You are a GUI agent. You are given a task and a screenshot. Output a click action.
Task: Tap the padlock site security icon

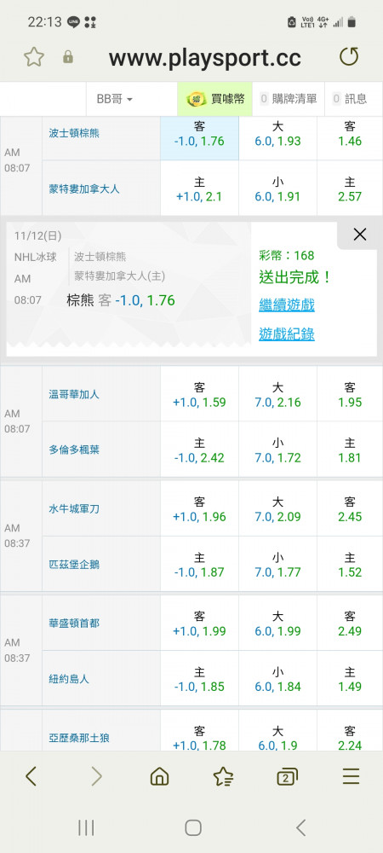pos(68,56)
